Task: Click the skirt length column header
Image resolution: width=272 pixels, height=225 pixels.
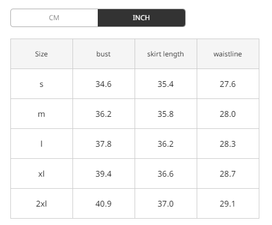Action: tap(166, 54)
